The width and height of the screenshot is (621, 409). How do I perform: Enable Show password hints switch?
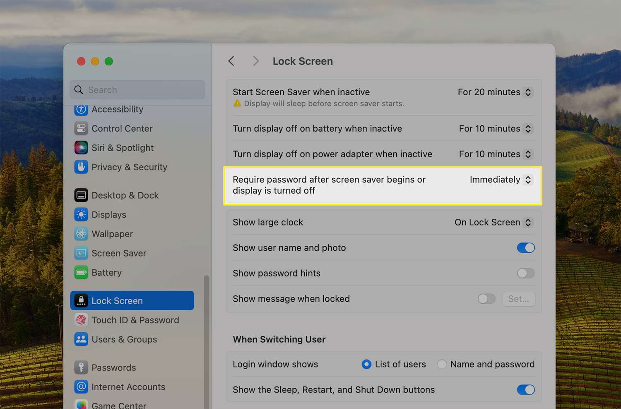pos(526,273)
